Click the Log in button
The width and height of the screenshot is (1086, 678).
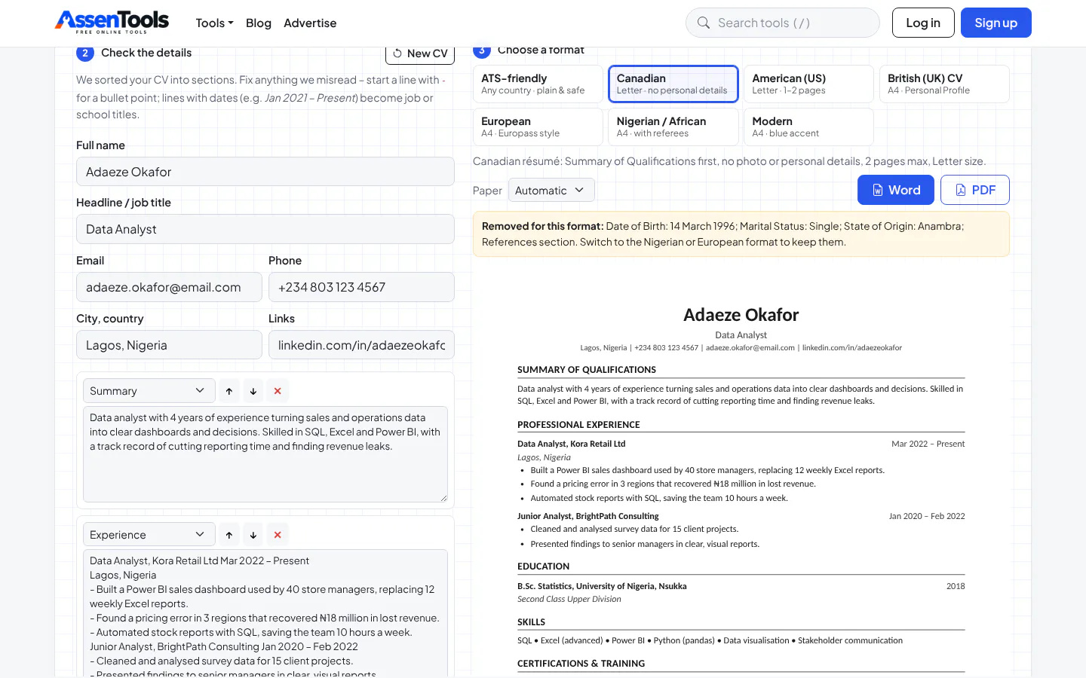(x=923, y=23)
